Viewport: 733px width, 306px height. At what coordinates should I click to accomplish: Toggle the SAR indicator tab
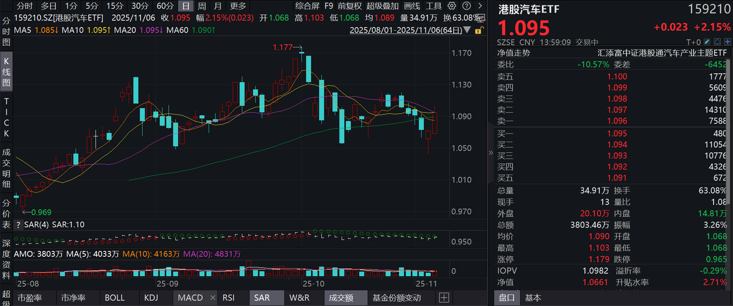262,298
